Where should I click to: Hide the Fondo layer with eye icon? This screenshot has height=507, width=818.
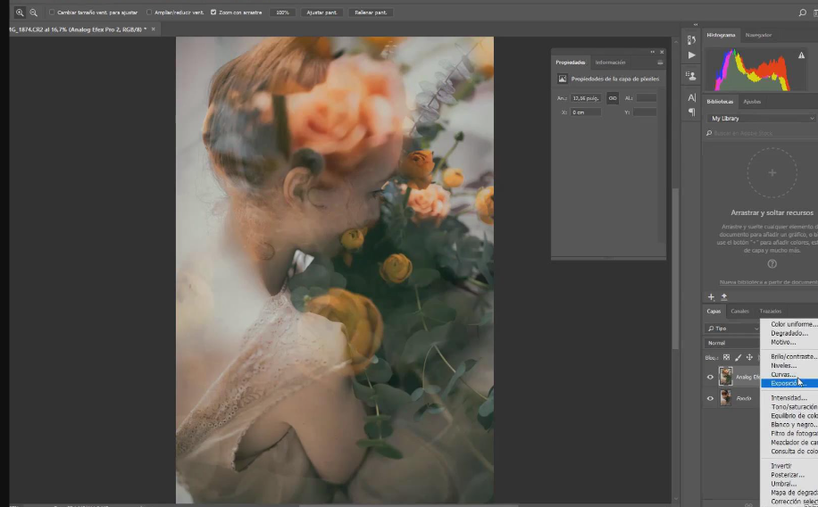pyautogui.click(x=711, y=398)
